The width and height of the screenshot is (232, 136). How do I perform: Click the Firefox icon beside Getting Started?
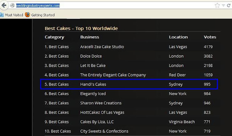[x=28, y=15]
